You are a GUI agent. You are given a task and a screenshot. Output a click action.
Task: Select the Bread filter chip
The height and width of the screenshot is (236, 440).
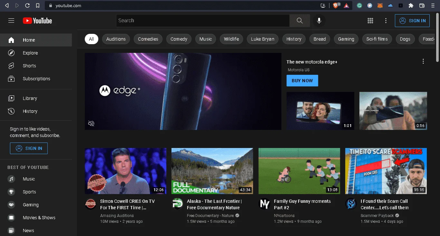[320, 39]
